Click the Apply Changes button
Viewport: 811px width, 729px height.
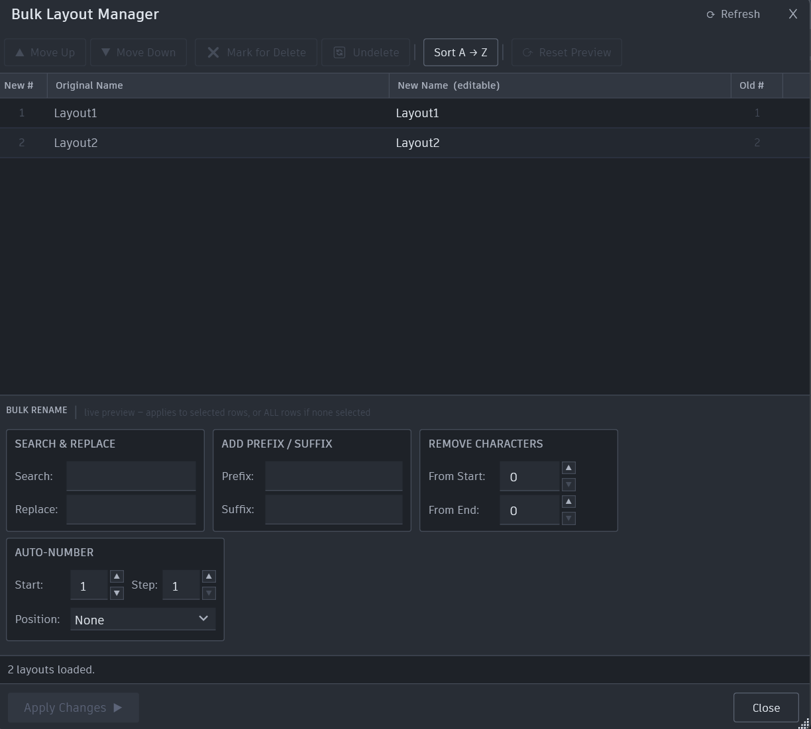point(74,708)
